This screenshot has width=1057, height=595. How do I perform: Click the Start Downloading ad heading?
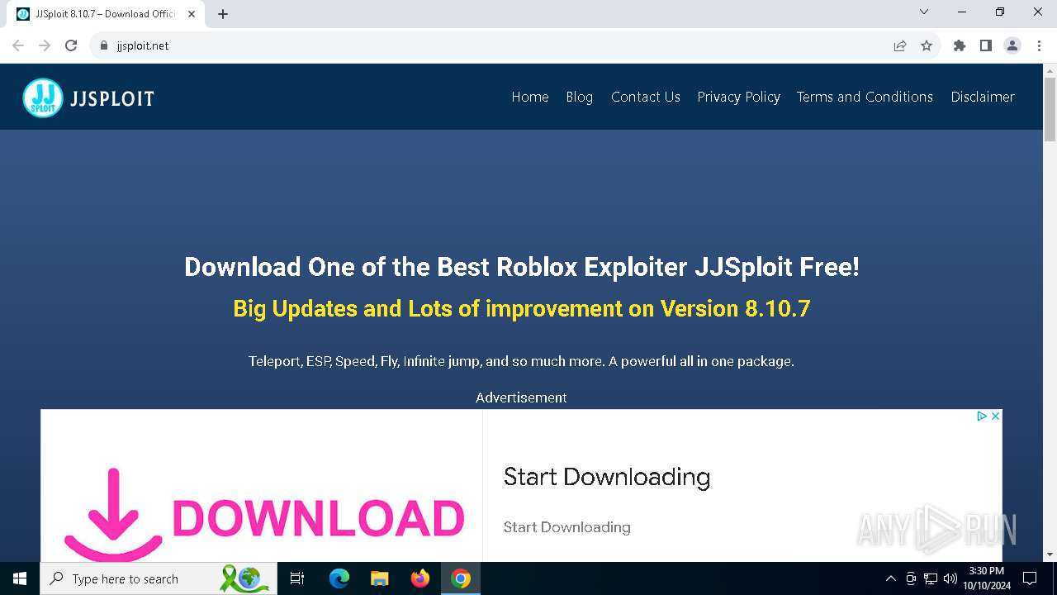coord(607,477)
